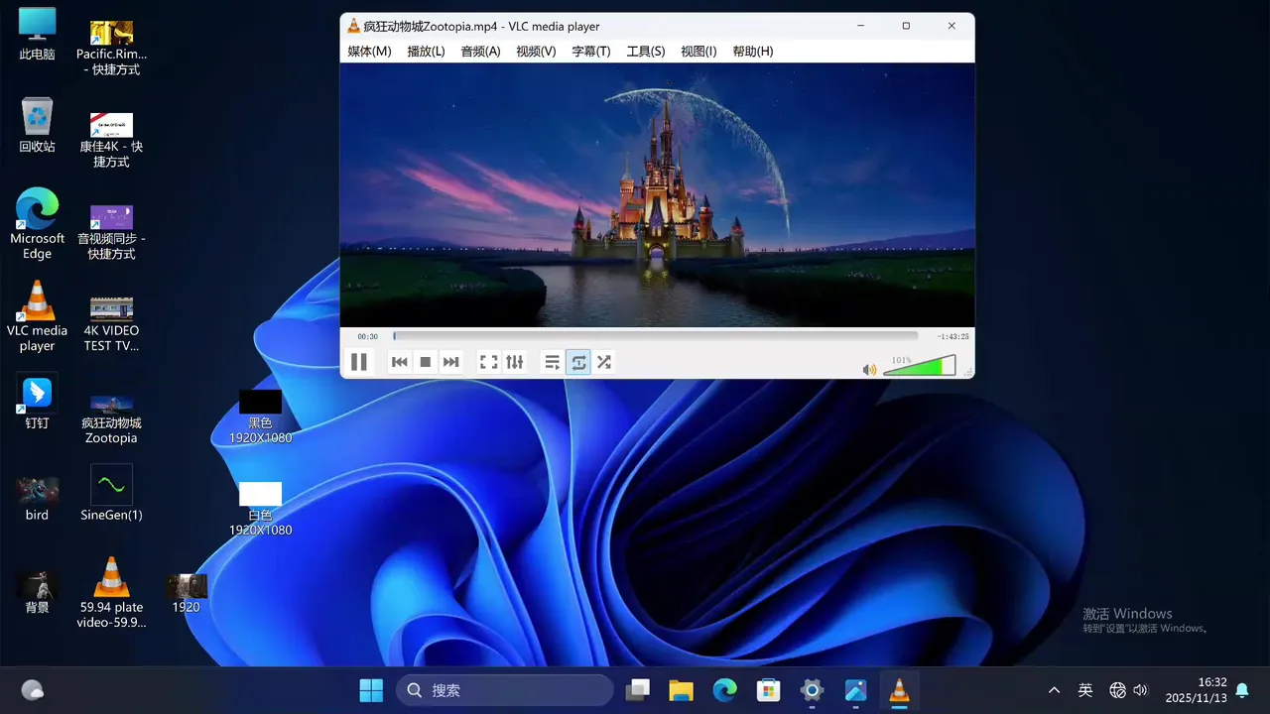Select Microsoft Edge desktop shortcut

pos(37,224)
